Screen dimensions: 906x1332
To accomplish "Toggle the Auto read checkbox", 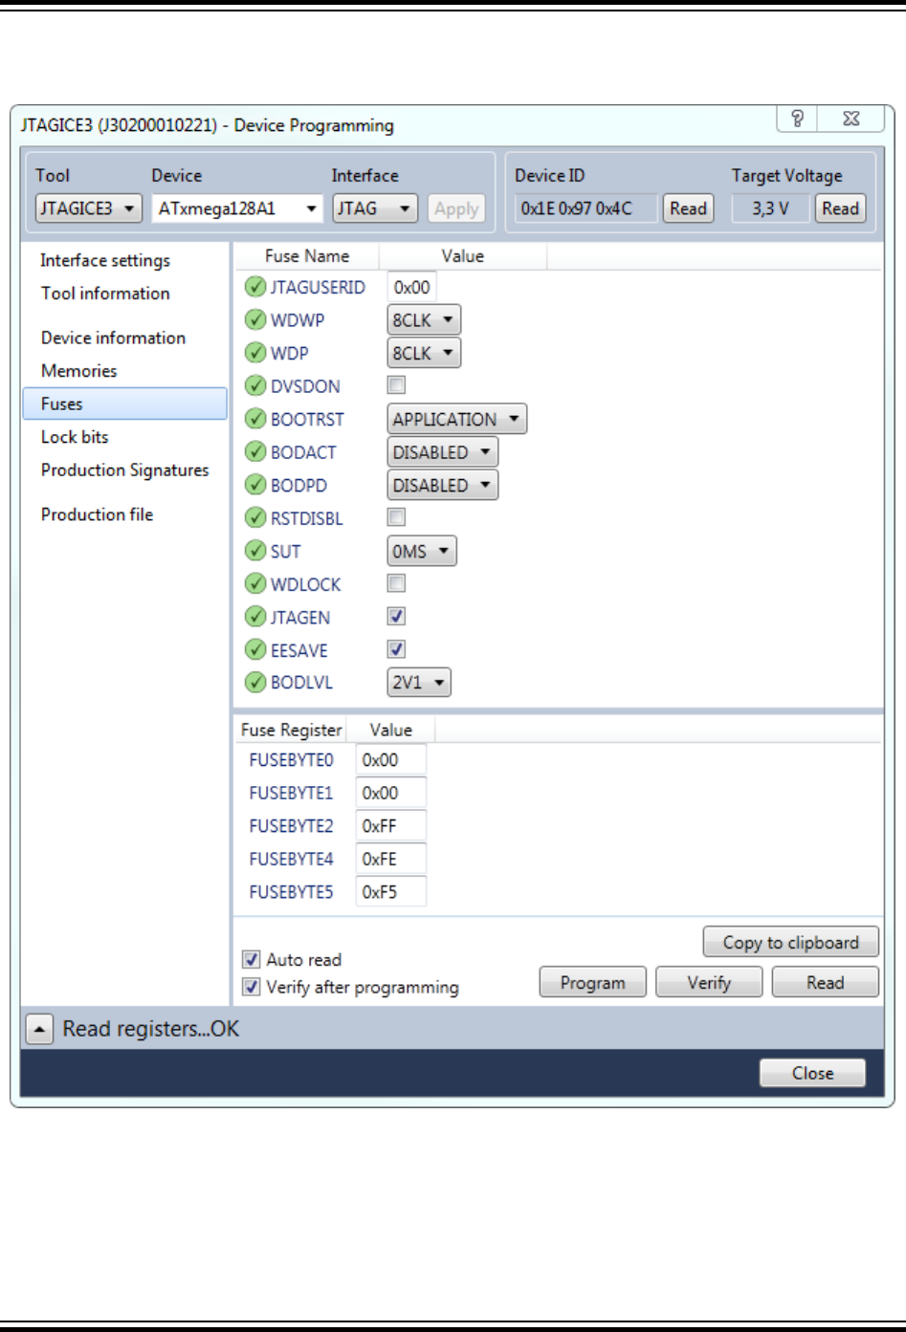I will (252, 959).
